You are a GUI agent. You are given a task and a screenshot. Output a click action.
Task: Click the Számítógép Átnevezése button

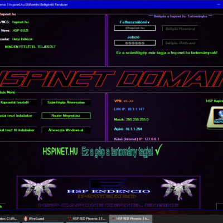click(66, 102)
